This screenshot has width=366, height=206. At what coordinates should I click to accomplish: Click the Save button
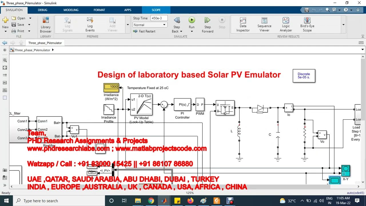click(18, 25)
